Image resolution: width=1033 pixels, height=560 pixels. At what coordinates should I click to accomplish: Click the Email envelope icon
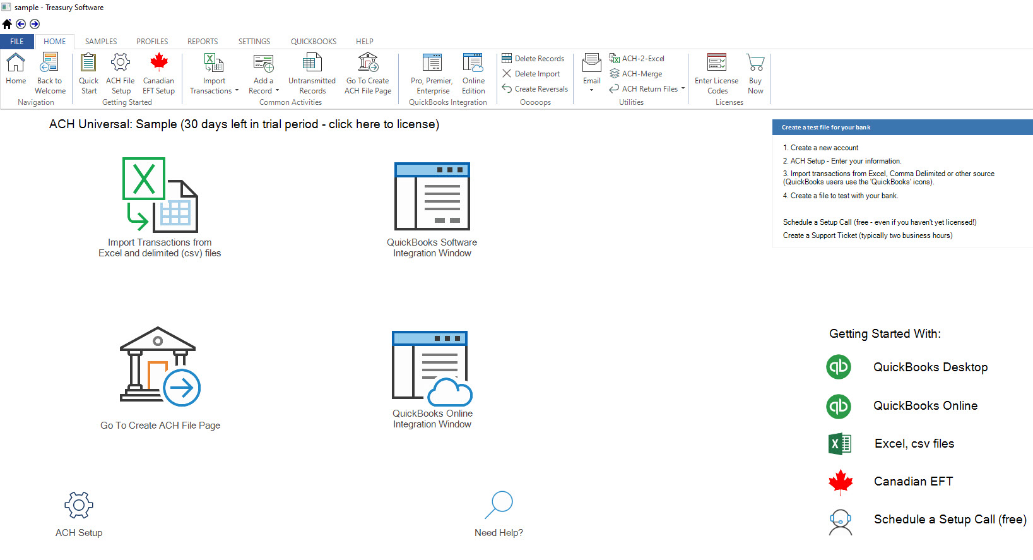(592, 63)
